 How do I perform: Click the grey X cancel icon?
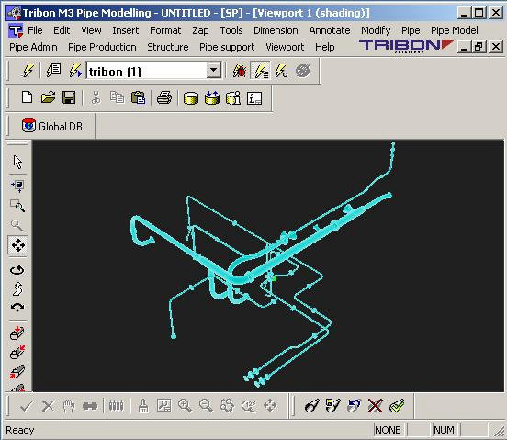click(48, 405)
